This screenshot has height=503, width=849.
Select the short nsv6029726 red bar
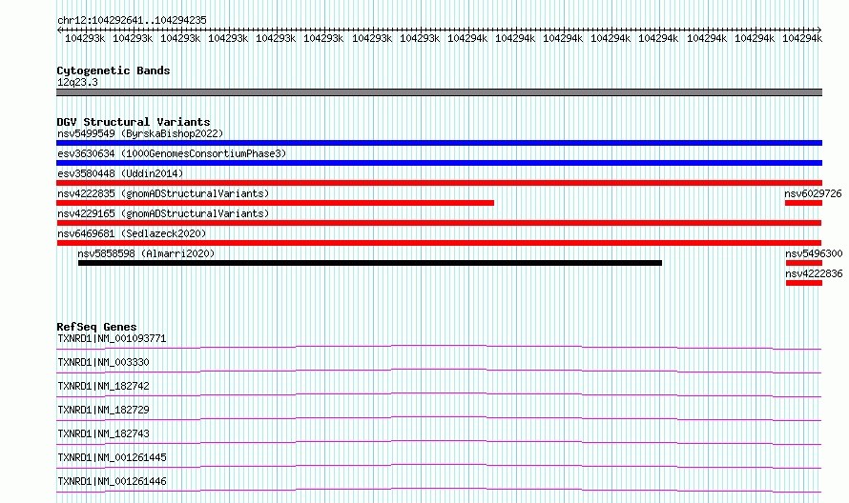click(x=803, y=203)
